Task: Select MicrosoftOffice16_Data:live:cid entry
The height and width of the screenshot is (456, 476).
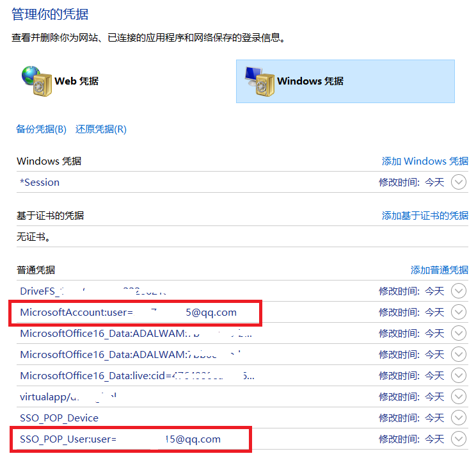Action: point(137,376)
